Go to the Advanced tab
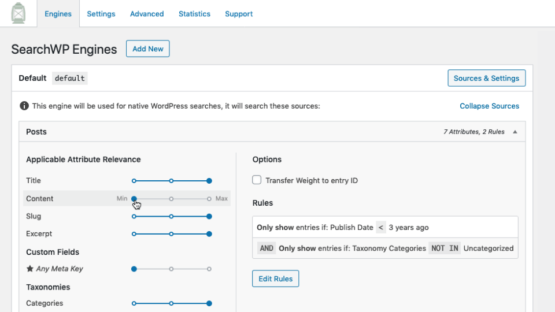 pyautogui.click(x=147, y=14)
